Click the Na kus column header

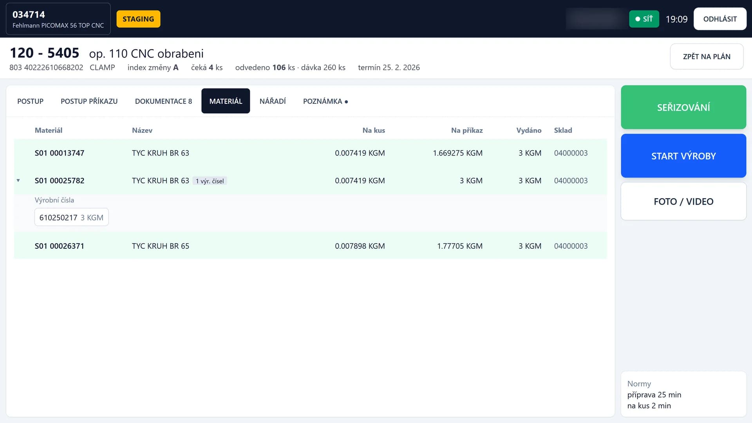tap(374, 130)
